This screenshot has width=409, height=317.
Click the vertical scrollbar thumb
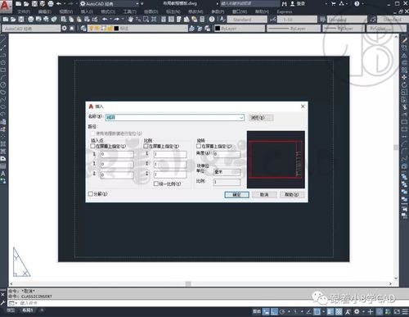(x=396, y=147)
